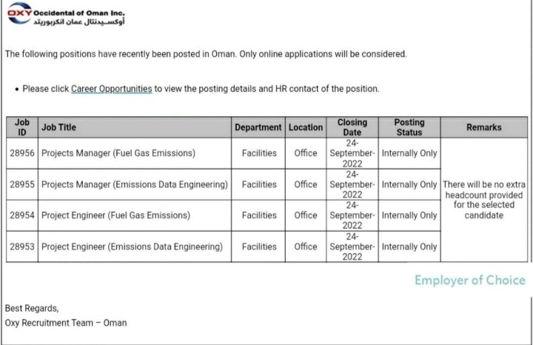The height and width of the screenshot is (345, 533).
Task: Click the Closing Date column header
Action: coord(352,127)
